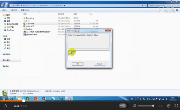Click the 新建文件夹 toolbar item
This screenshot has width=180, height=110.
tap(25, 10)
